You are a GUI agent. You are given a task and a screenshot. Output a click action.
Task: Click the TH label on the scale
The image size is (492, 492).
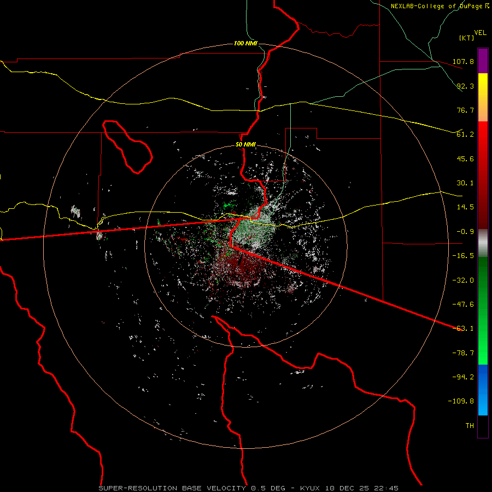pos(470,426)
